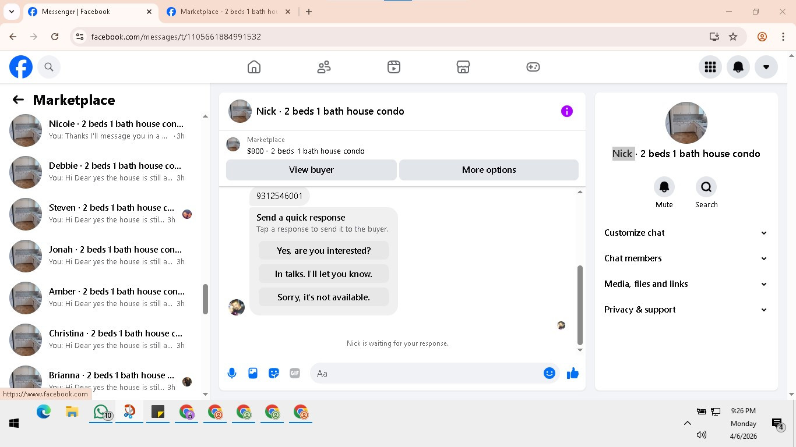Click the conversation list scrollbar thumb
Viewport: 796px width, 447px height.
205,299
